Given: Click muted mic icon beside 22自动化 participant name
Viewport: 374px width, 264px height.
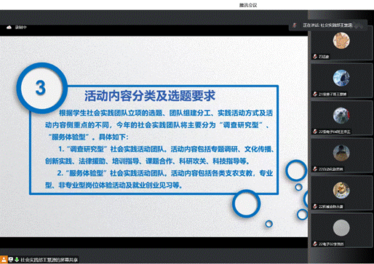Looking at the screenshot, I should click(x=315, y=169).
